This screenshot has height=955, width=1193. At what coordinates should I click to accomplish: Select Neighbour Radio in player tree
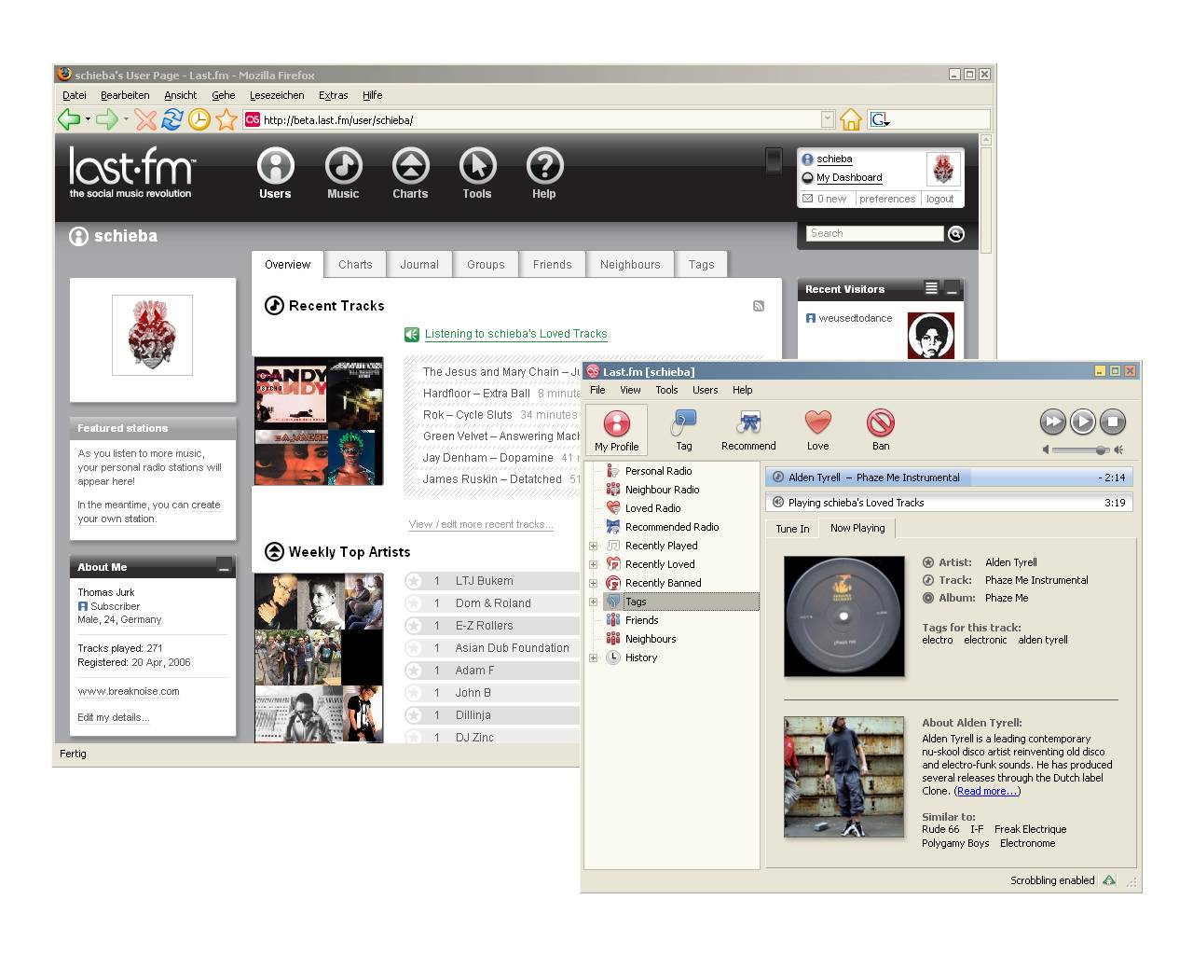pos(662,490)
